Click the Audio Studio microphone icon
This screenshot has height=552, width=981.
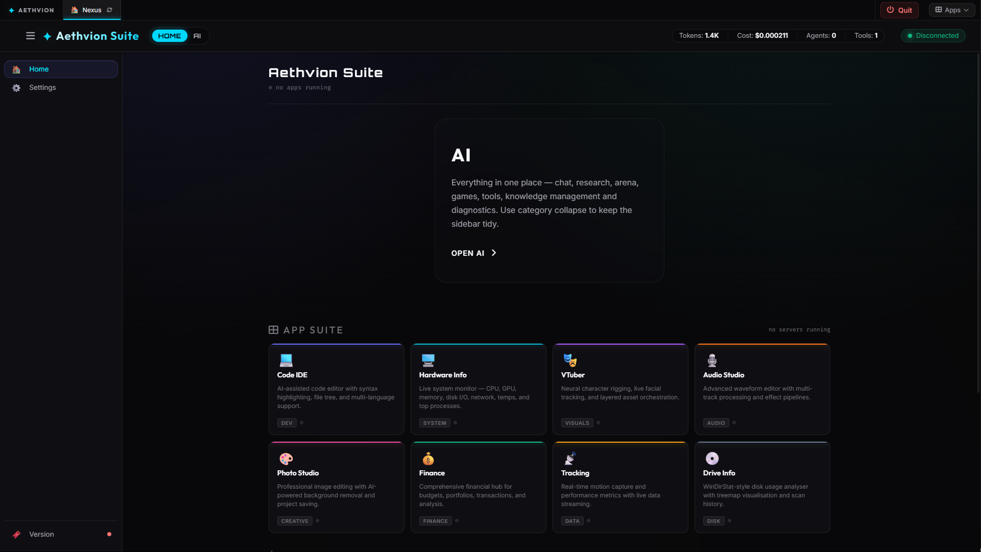[x=712, y=360]
